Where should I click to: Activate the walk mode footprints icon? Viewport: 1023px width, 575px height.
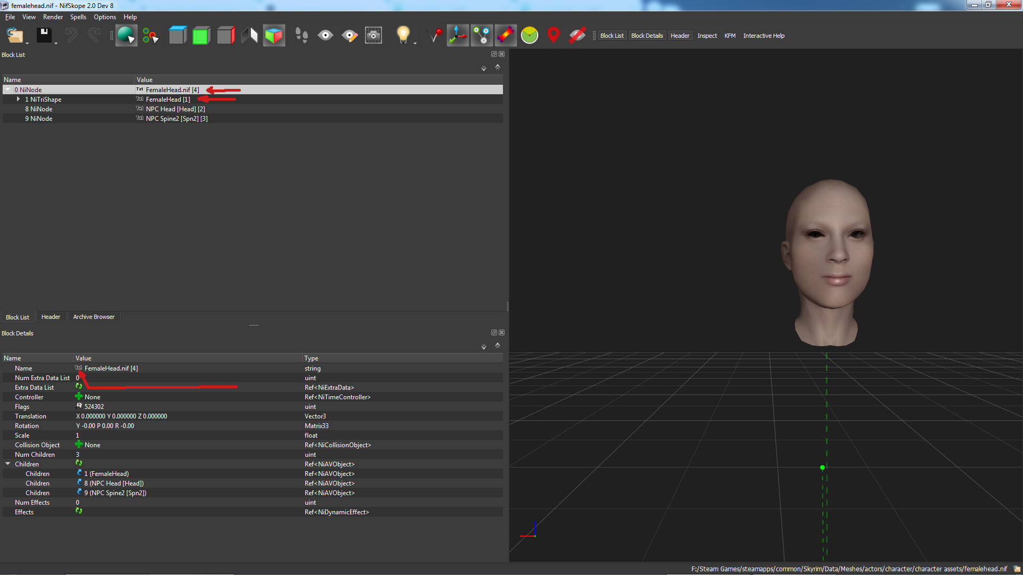(302, 36)
